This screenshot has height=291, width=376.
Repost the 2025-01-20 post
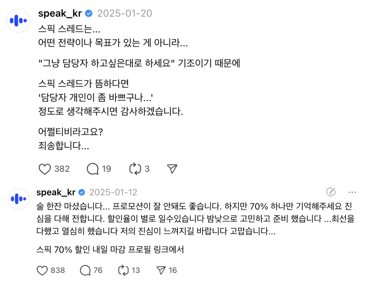[x=135, y=169]
